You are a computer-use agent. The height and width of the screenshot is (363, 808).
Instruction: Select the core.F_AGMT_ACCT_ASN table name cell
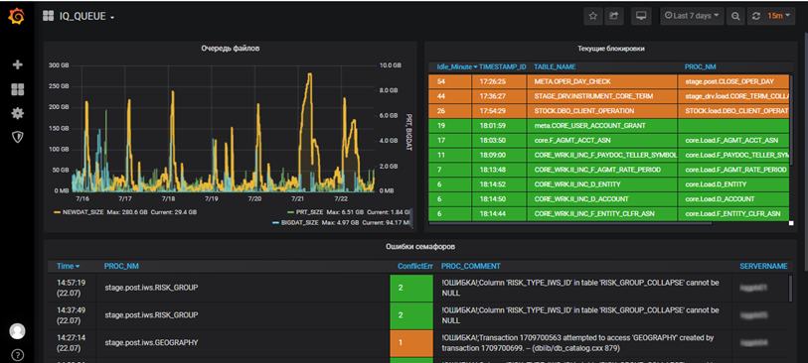pos(602,140)
